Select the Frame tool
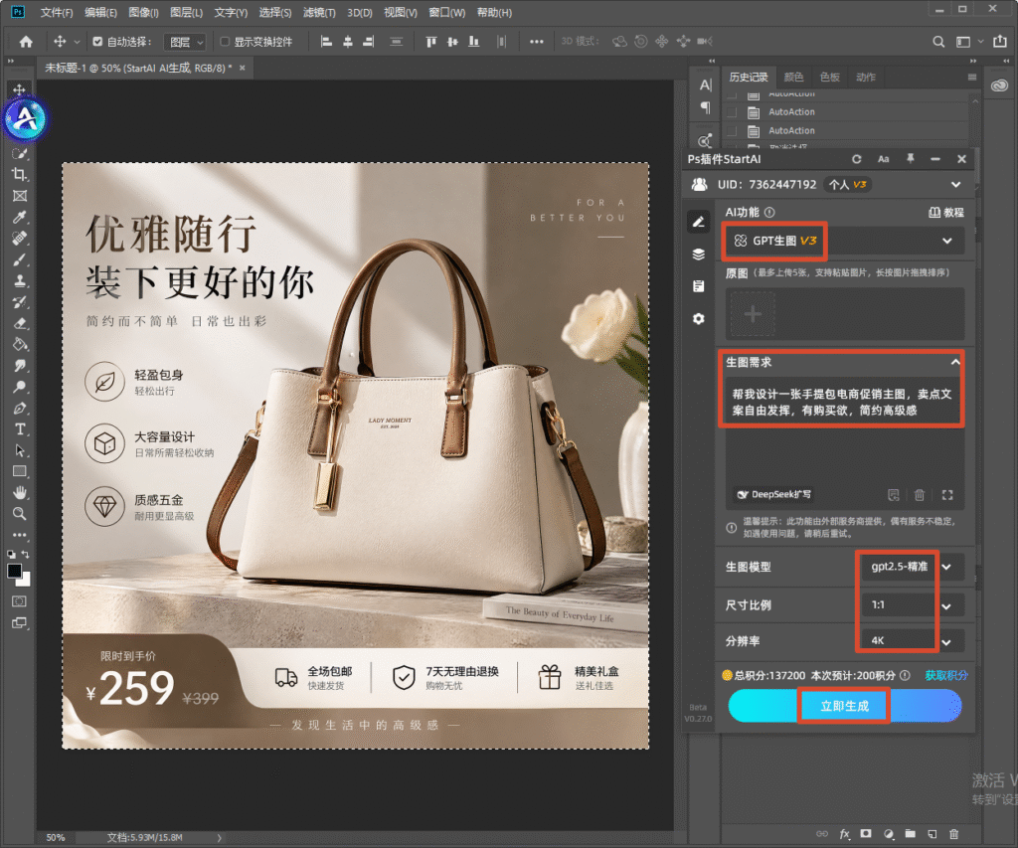1018x848 pixels. tap(20, 196)
